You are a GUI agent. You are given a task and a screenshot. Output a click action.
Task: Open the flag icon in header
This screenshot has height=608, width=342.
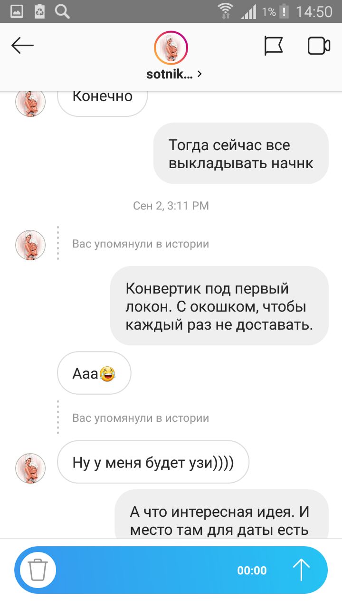pyautogui.click(x=273, y=46)
